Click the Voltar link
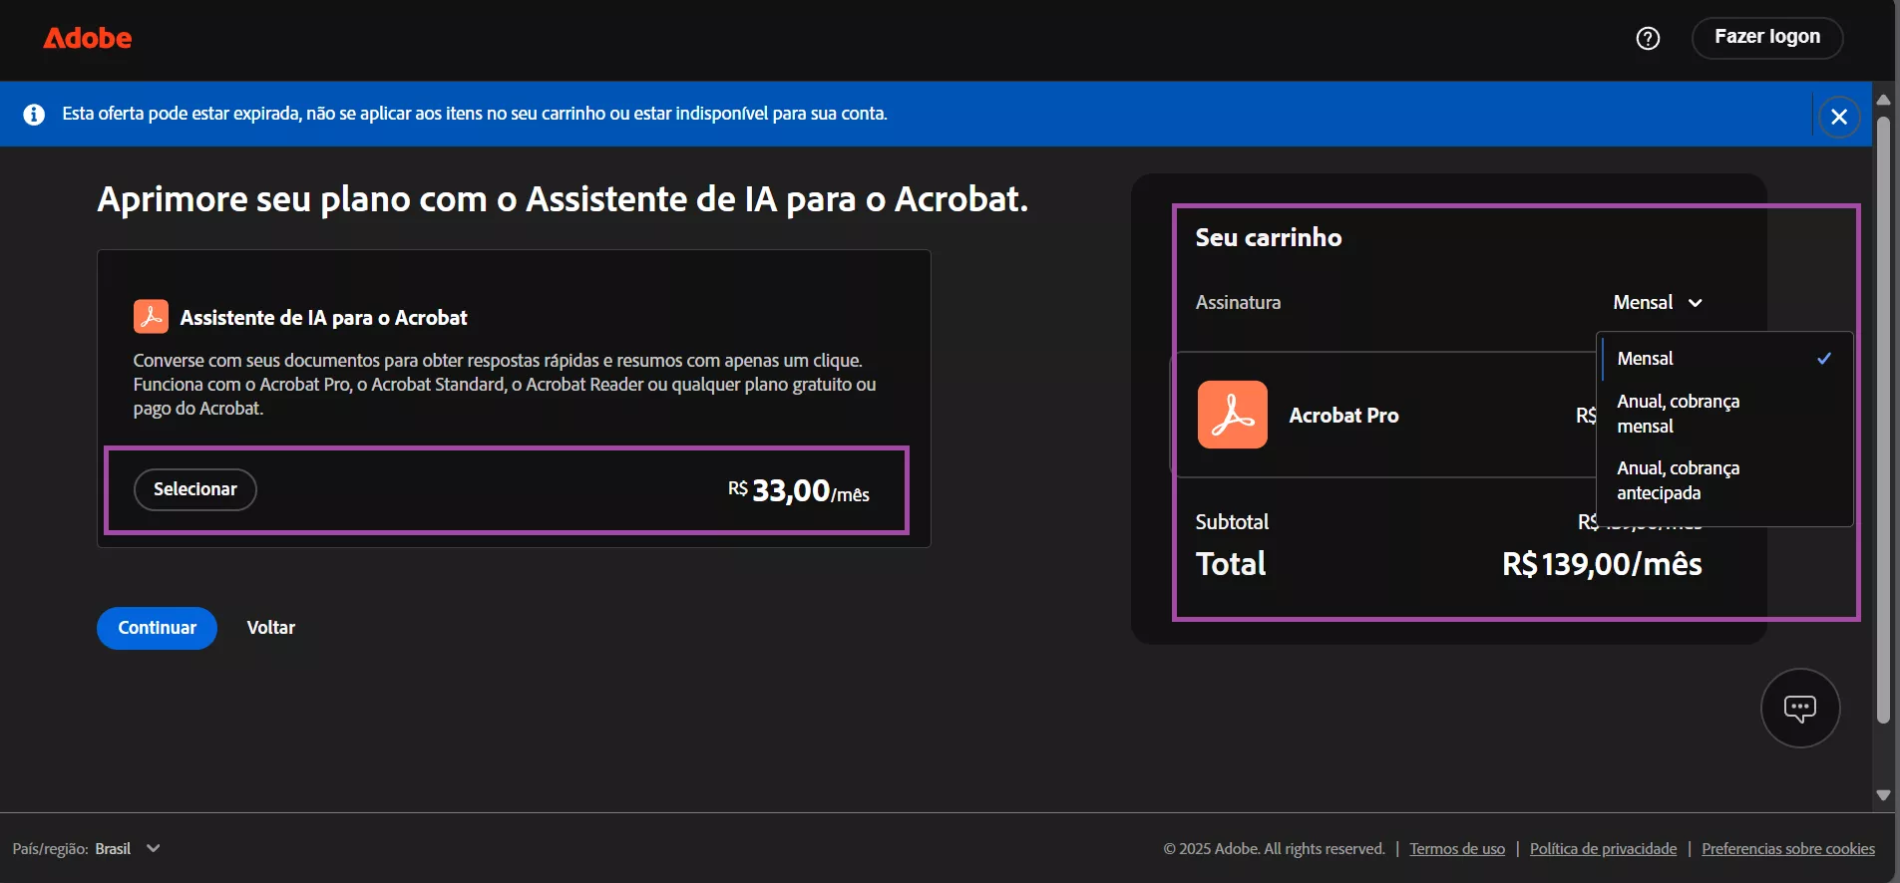The height and width of the screenshot is (883, 1900). (271, 628)
